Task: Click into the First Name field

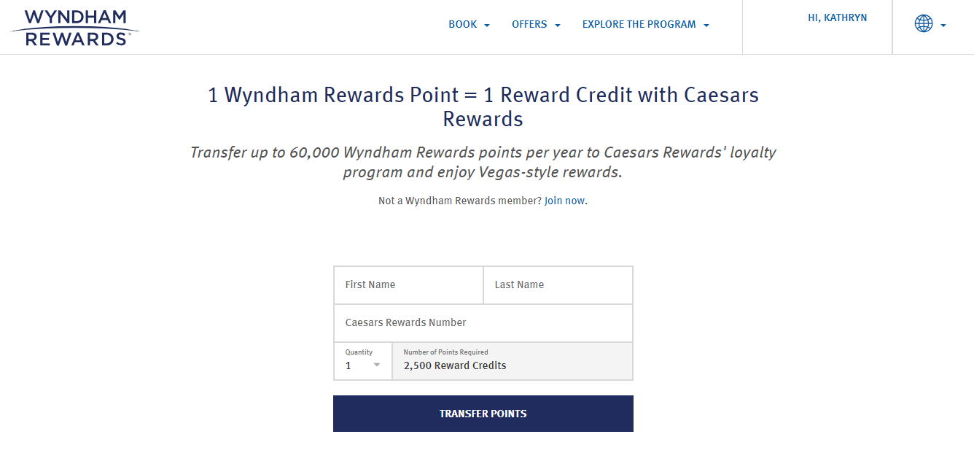Action: tap(408, 284)
